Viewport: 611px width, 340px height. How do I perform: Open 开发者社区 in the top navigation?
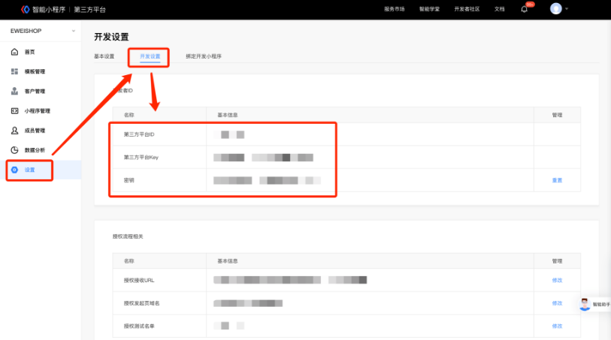click(x=469, y=9)
